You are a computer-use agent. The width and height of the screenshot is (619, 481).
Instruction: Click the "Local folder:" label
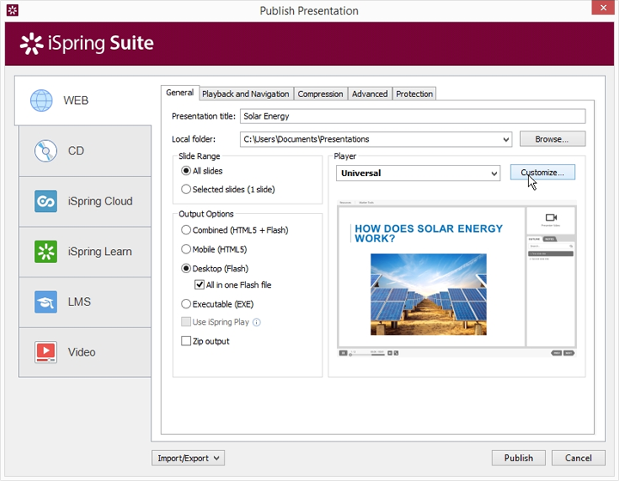(193, 139)
